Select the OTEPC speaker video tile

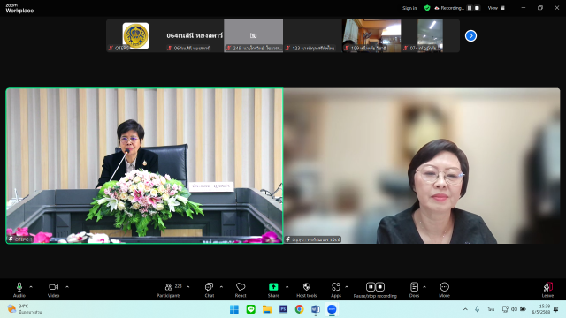click(144, 166)
